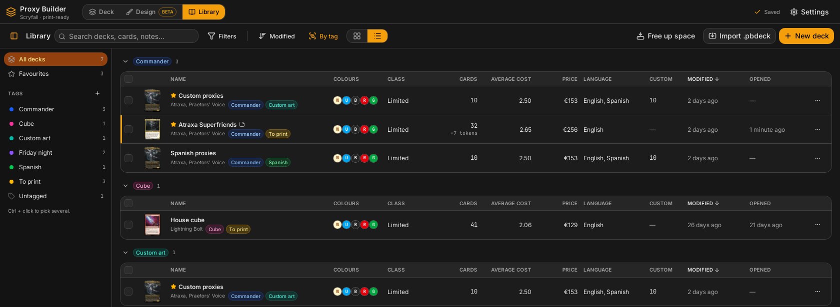Click the Proxy Builder logo icon
Viewport: 840px width, 307px height.
click(10, 12)
